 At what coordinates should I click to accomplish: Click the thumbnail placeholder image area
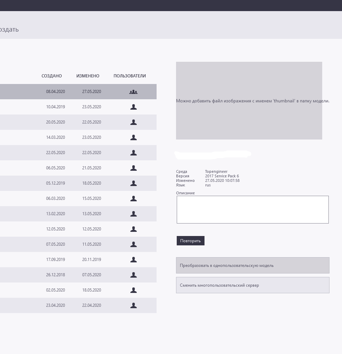pyautogui.click(x=249, y=100)
